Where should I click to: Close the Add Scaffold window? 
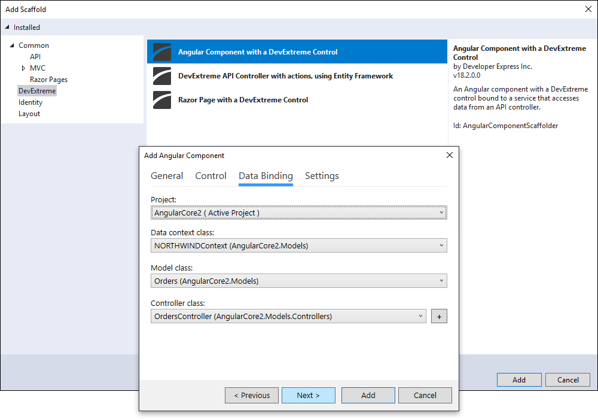[588, 10]
